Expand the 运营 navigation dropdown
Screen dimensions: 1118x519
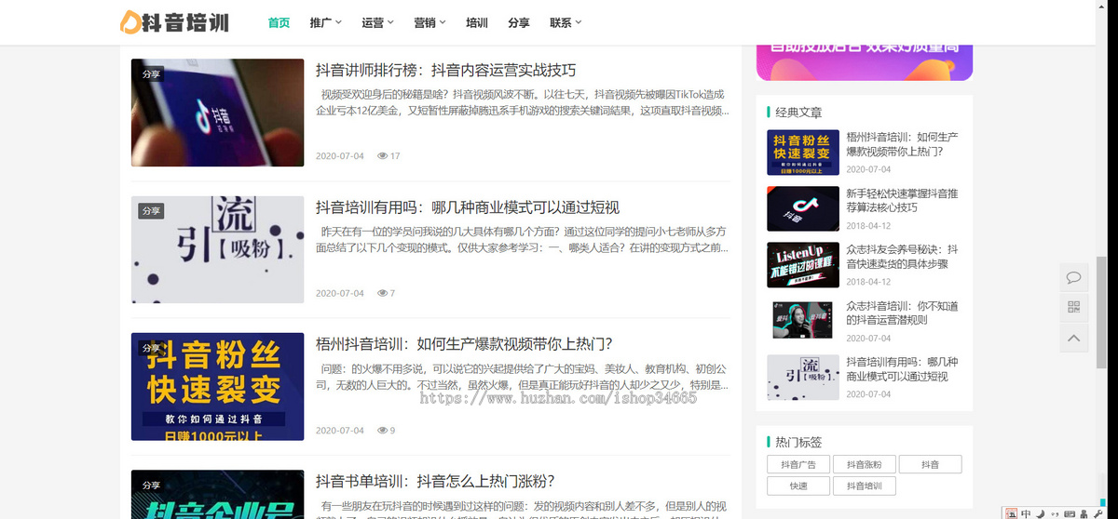coord(378,22)
